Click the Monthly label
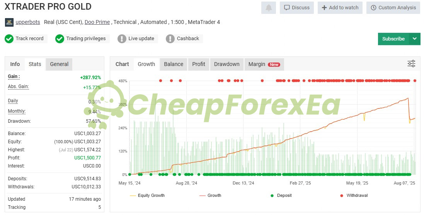The image size is (424, 215). tap(17, 111)
